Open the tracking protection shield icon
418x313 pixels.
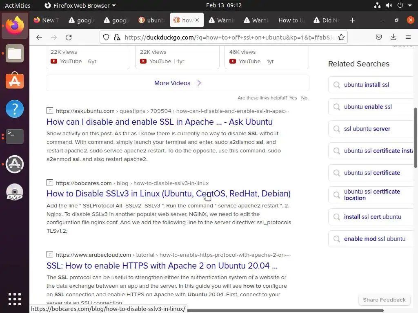tap(106, 37)
